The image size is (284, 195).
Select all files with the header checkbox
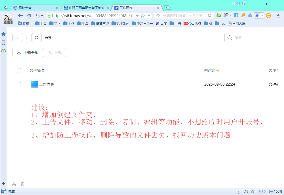[x=19, y=70]
